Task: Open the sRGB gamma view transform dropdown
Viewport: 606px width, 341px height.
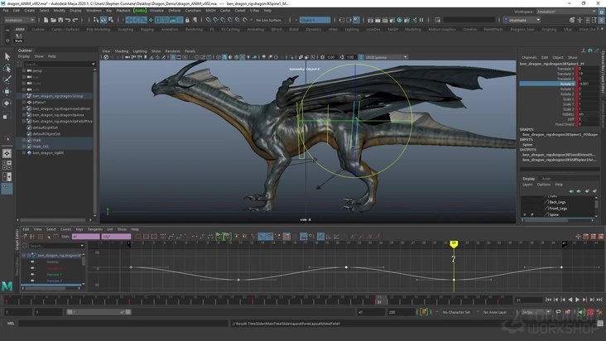Action: pyautogui.click(x=382, y=57)
